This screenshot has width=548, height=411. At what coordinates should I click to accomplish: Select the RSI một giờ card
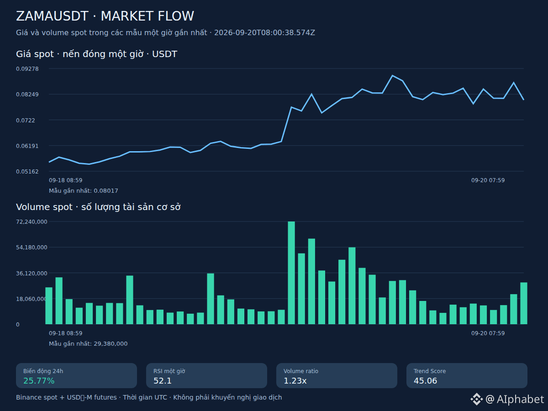pyautogui.click(x=206, y=376)
